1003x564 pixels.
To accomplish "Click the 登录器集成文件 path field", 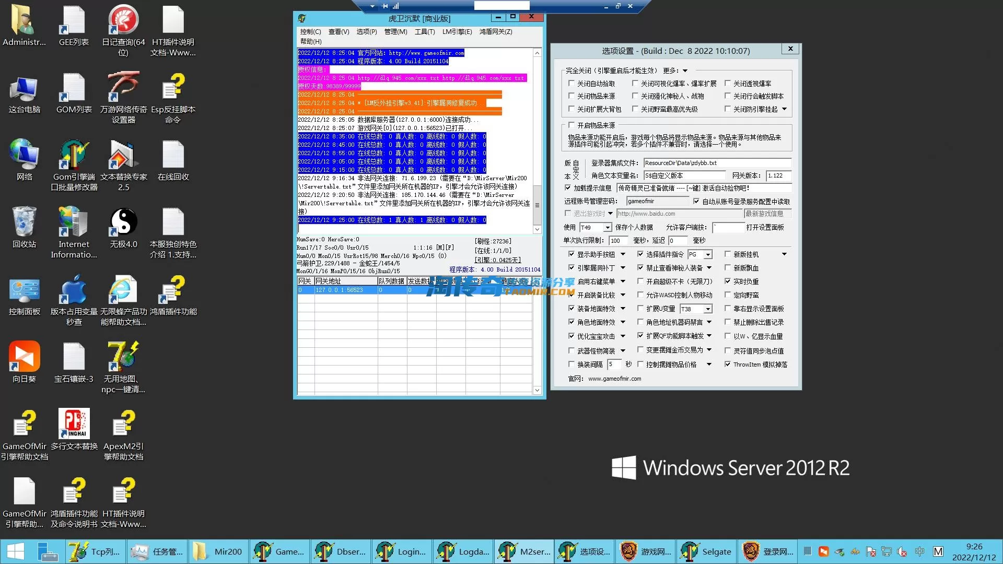I will tap(717, 163).
